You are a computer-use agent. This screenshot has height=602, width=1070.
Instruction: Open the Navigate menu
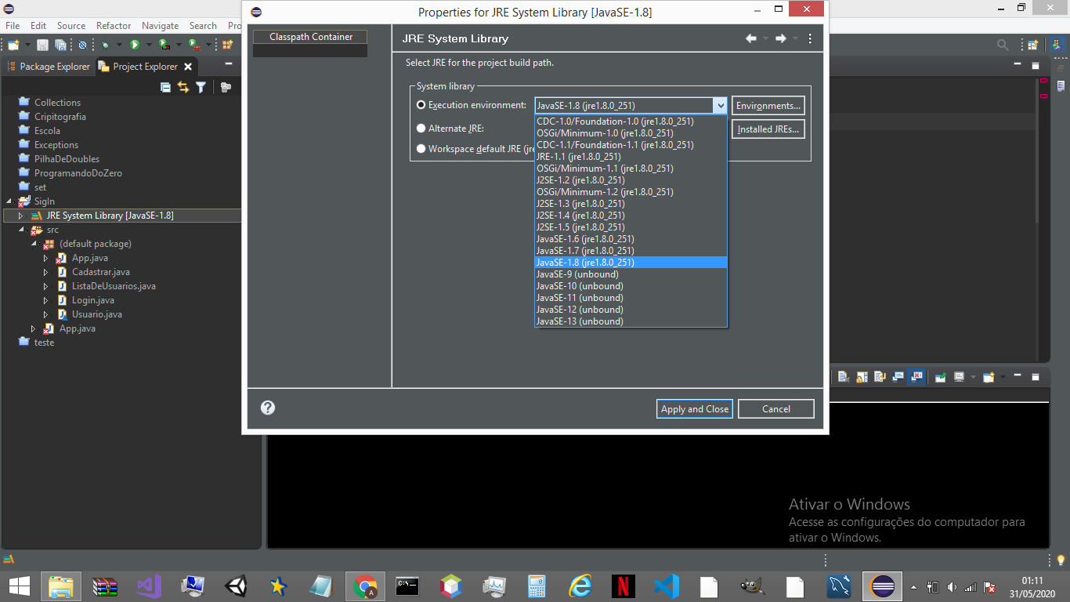(x=160, y=26)
